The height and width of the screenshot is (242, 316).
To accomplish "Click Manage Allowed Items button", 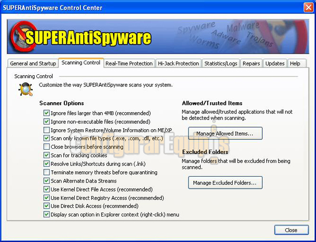I will (225, 133).
